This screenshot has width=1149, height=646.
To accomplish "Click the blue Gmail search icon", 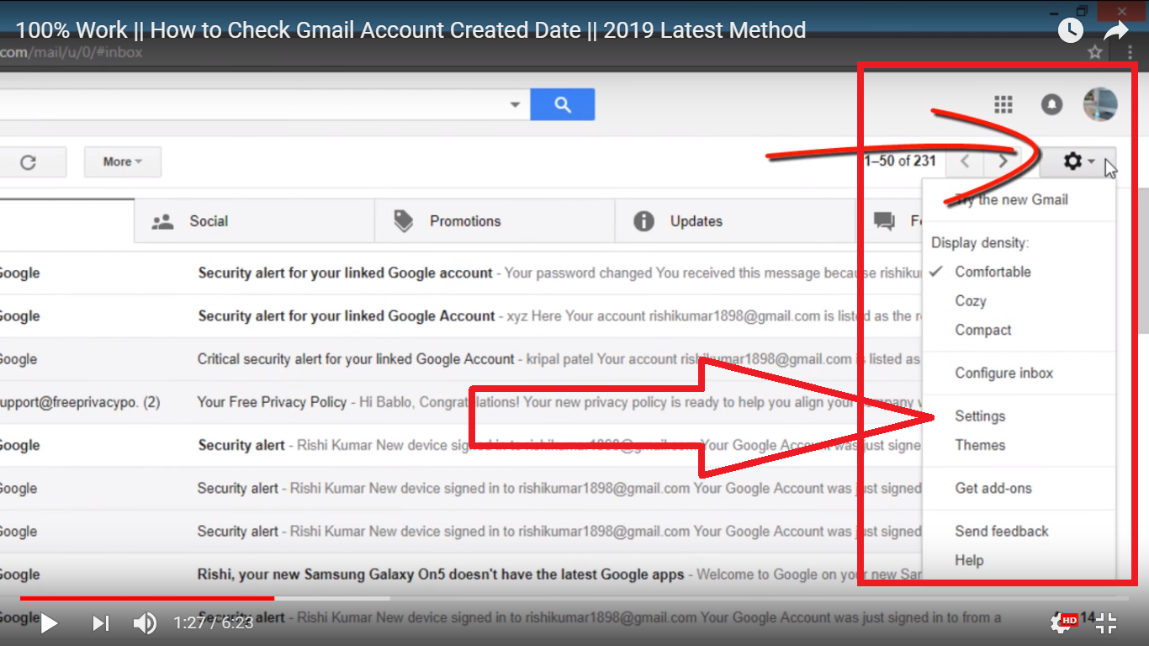I will tap(562, 103).
